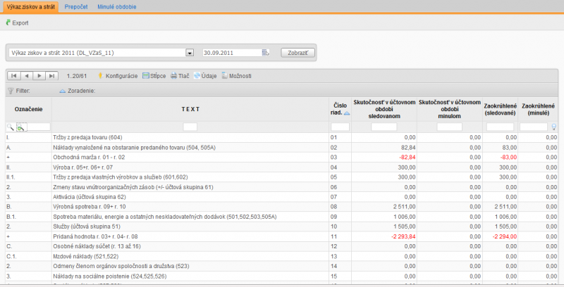The height and width of the screenshot is (287, 564).
Task: Jump to the last page of records
Action: [x=52, y=75]
